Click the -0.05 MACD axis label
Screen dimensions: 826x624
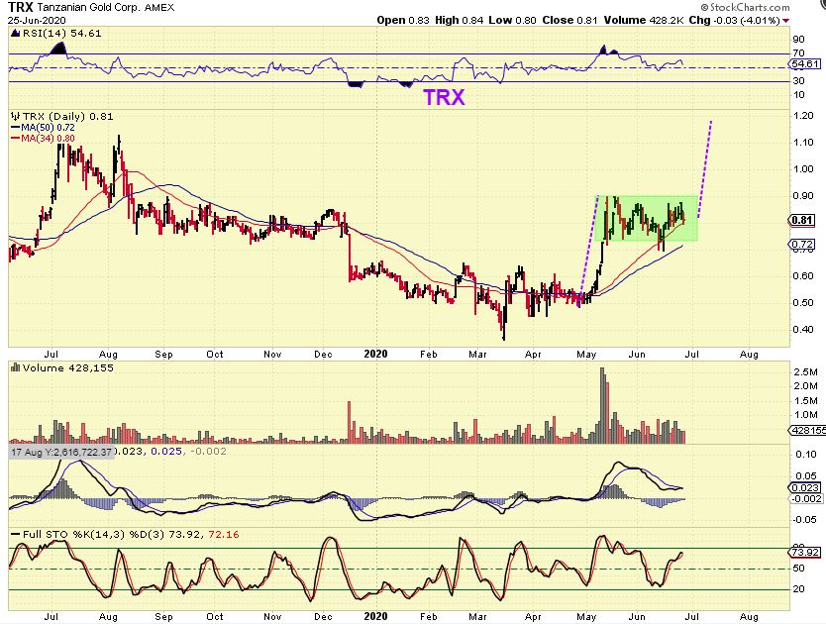[804, 520]
